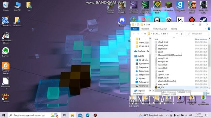This screenshot has width=211, height=118.
Task: Launch Steam from the desktop icon
Action: click(x=203, y=20)
